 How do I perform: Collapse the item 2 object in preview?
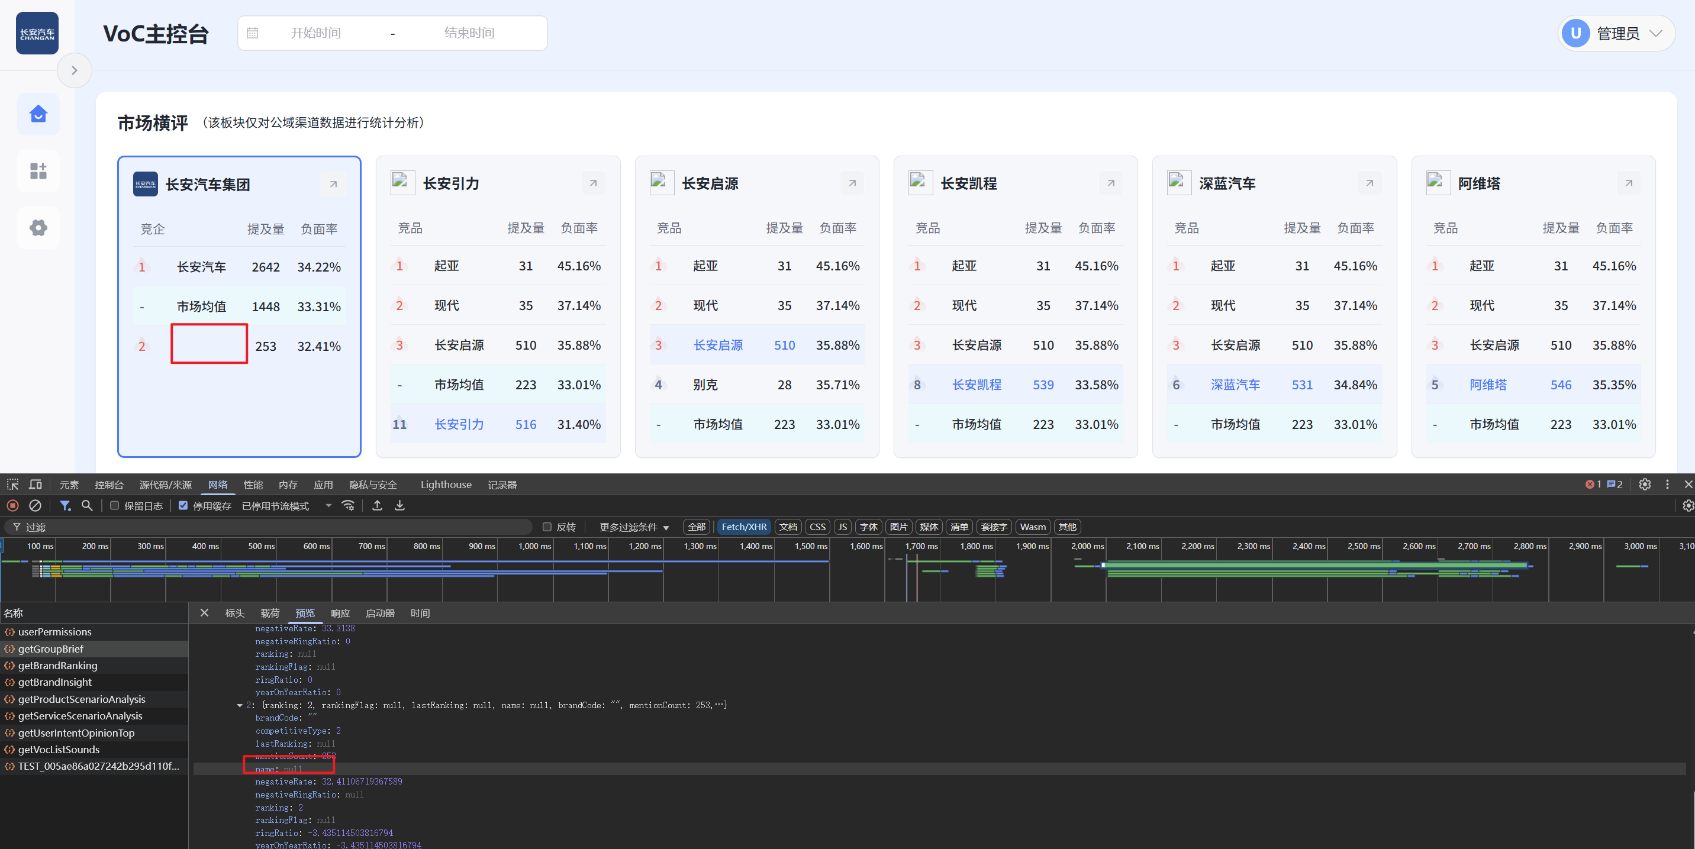click(240, 706)
